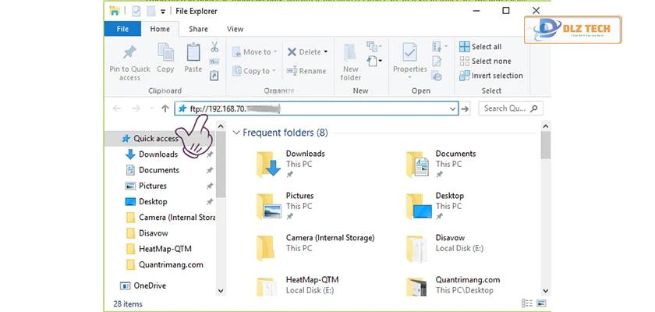Open the Downloads folder icon in Frequent folders
The height and width of the screenshot is (312, 655).
point(268,164)
